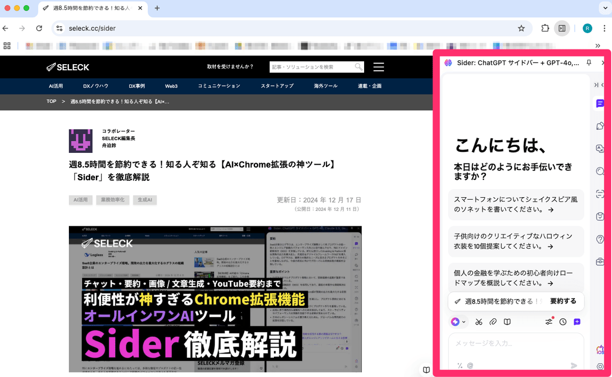The image size is (612, 377).
Task: Open the Web3 navigation item
Action: point(171,86)
